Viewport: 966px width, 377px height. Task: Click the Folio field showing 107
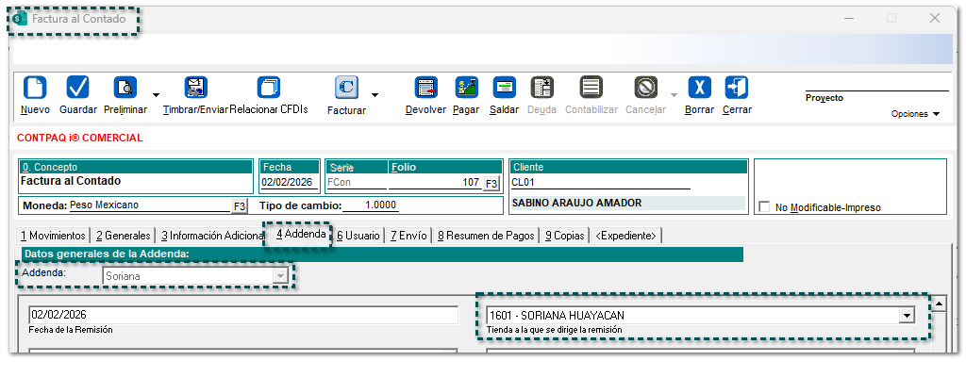click(x=434, y=182)
